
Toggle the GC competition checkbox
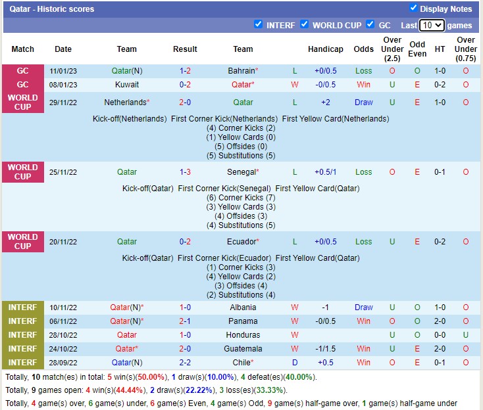tap(370, 24)
